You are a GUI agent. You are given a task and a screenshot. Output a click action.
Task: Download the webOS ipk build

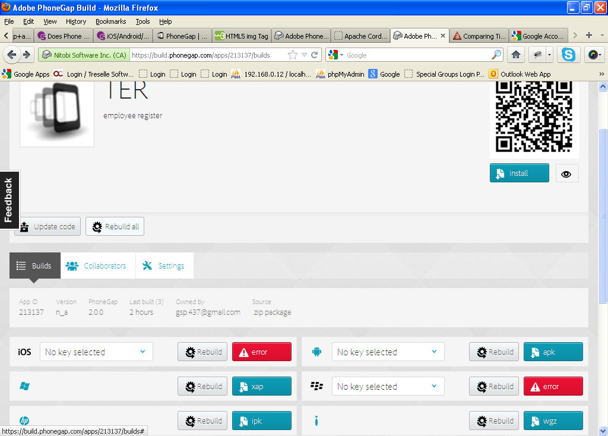[x=261, y=421]
